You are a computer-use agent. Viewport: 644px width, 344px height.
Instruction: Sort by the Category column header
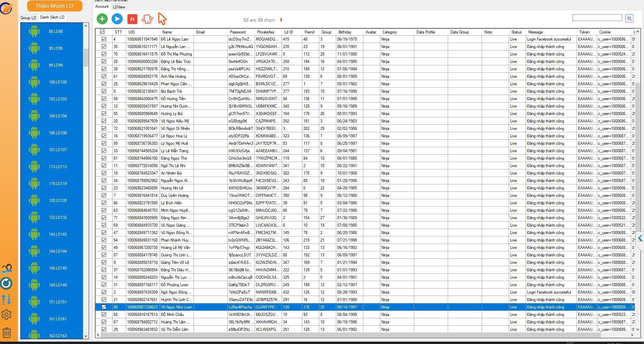click(397, 32)
